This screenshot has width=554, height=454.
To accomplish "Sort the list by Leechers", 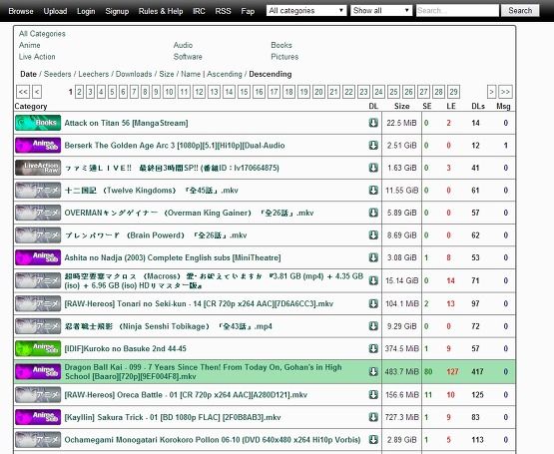I will 94,74.
